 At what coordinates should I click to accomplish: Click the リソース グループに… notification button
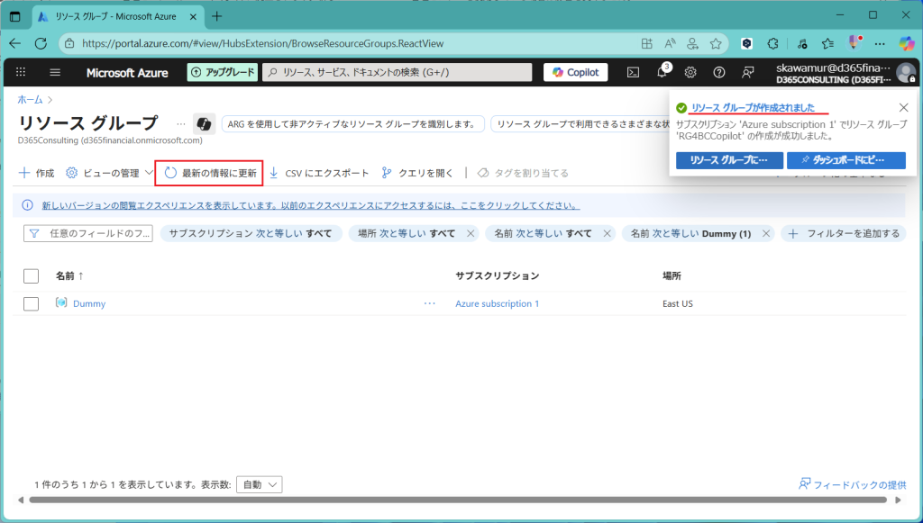(x=729, y=160)
